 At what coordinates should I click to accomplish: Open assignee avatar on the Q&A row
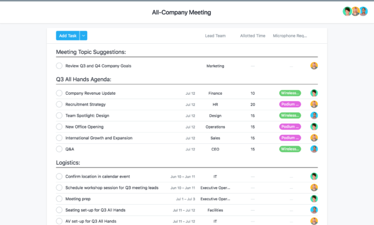(314, 149)
